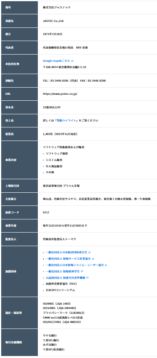Screen dimensions: 157x358
Task: Click external-link icon after 情報サービス産業協会
Action: pos(93,259)
